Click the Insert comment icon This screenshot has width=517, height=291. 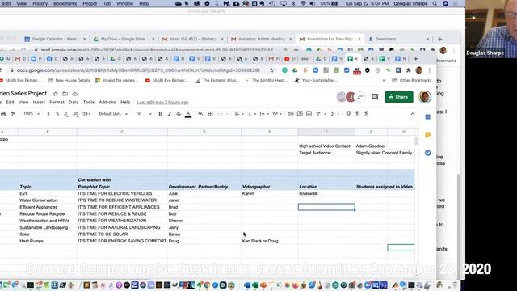[300, 114]
